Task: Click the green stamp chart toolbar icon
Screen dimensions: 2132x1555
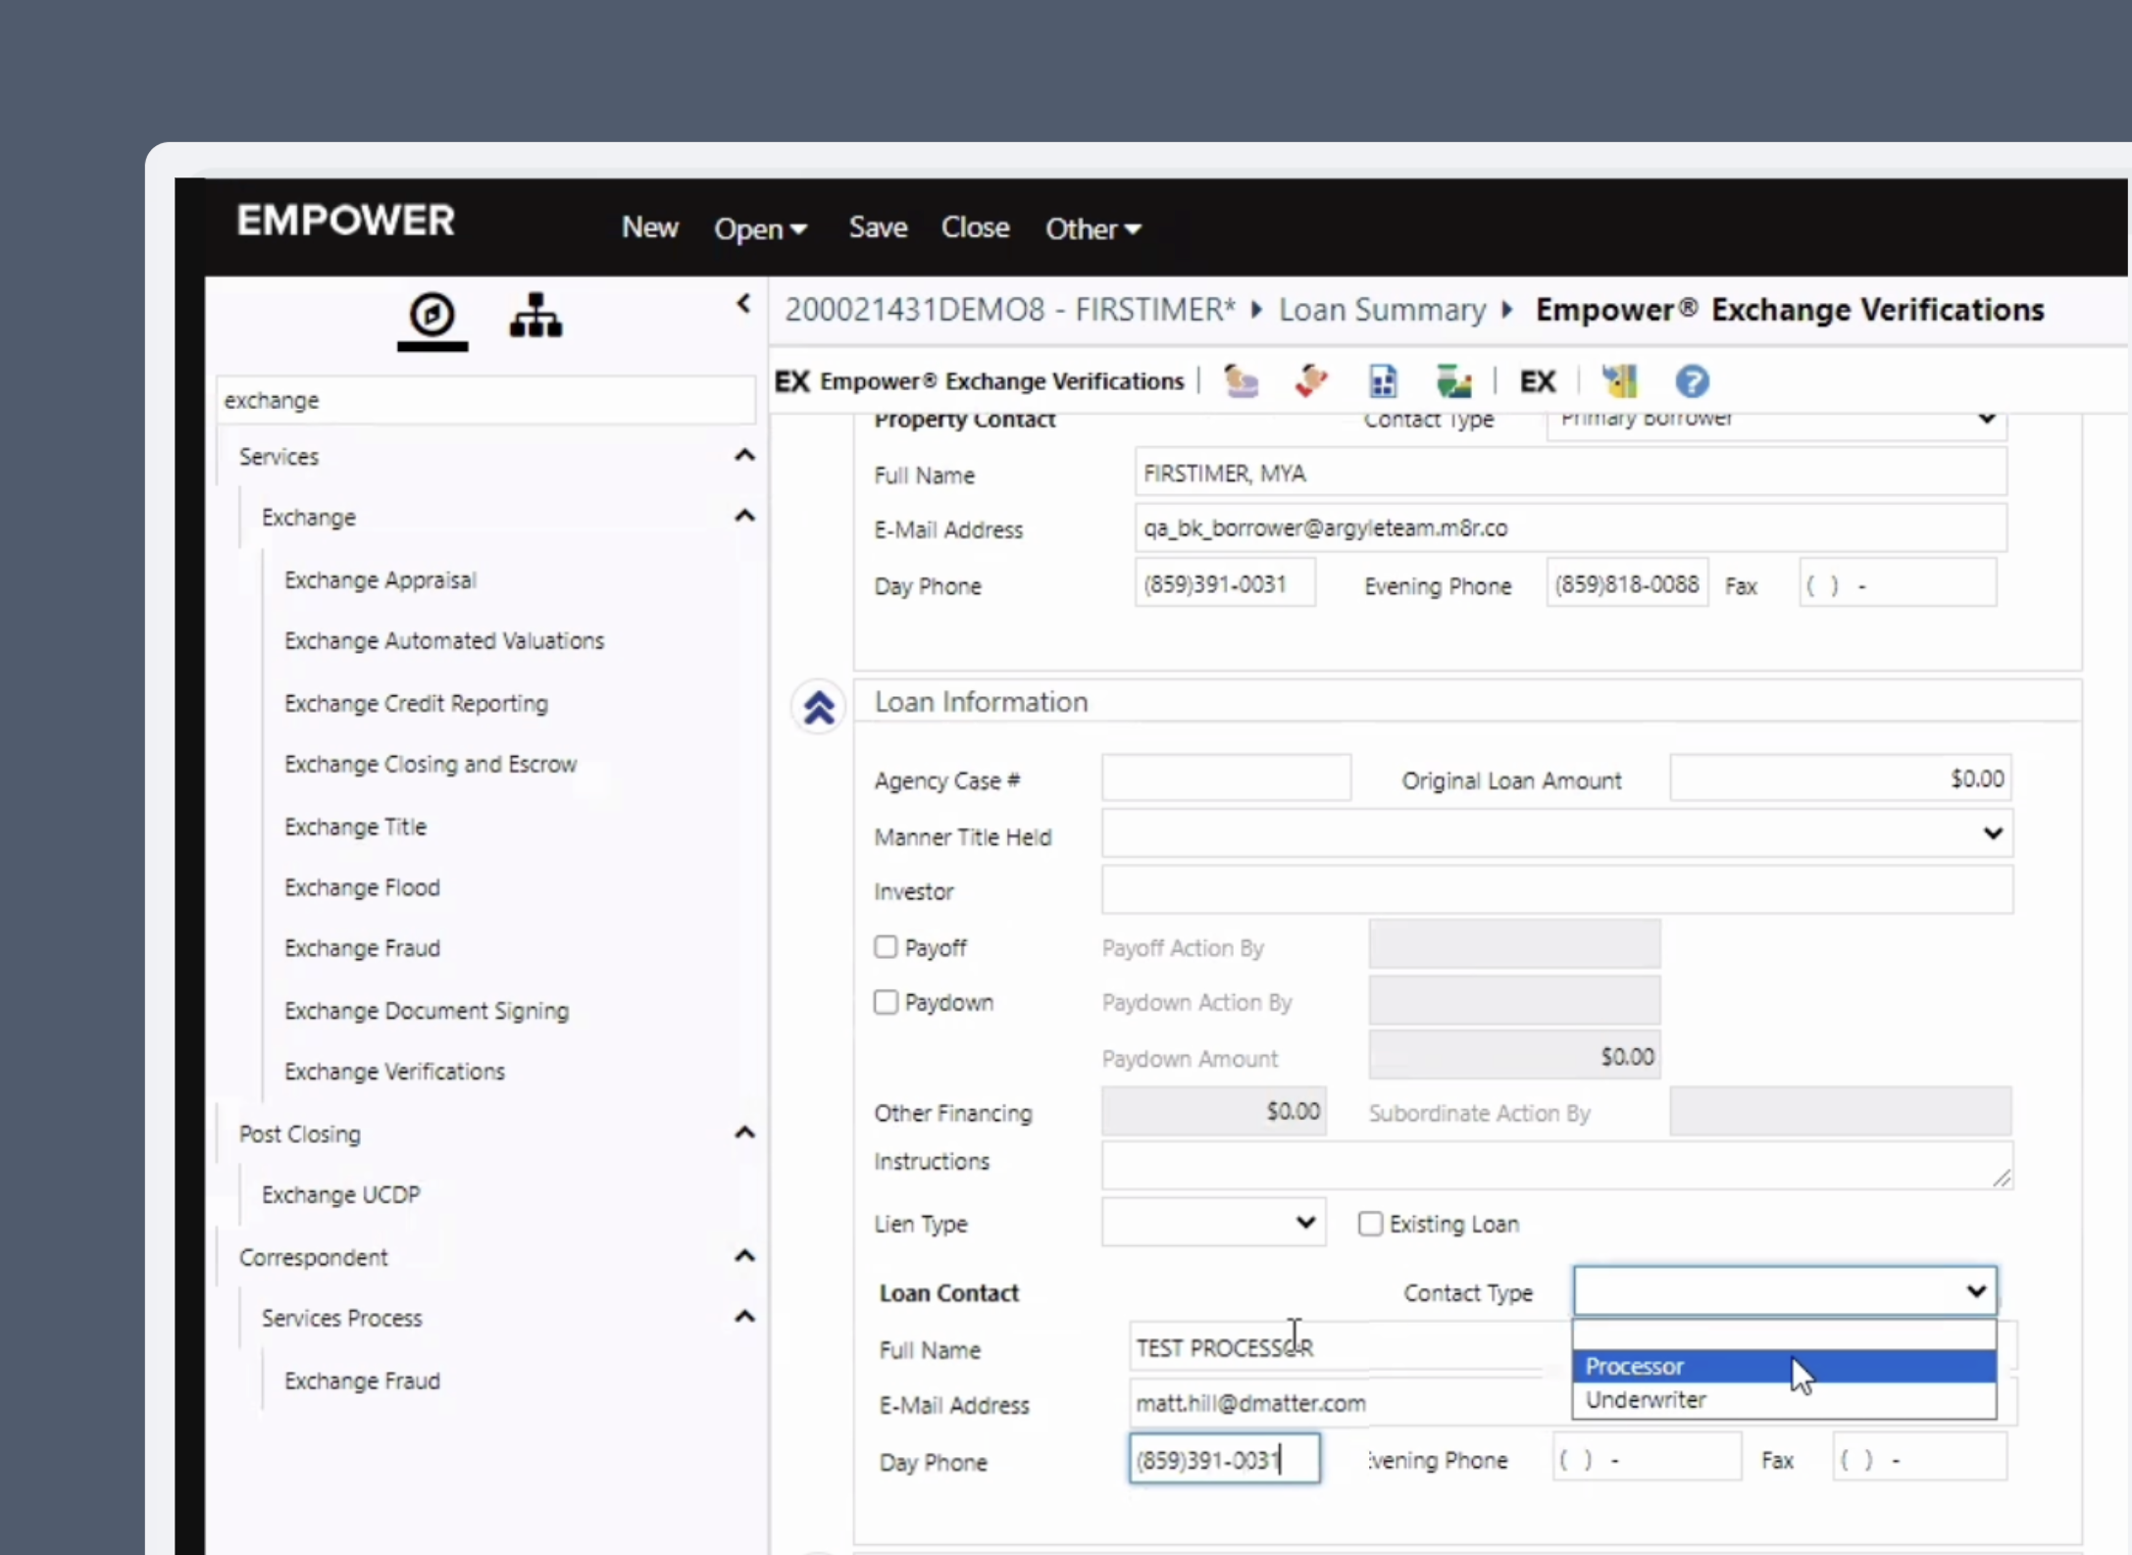Action: coord(1453,381)
